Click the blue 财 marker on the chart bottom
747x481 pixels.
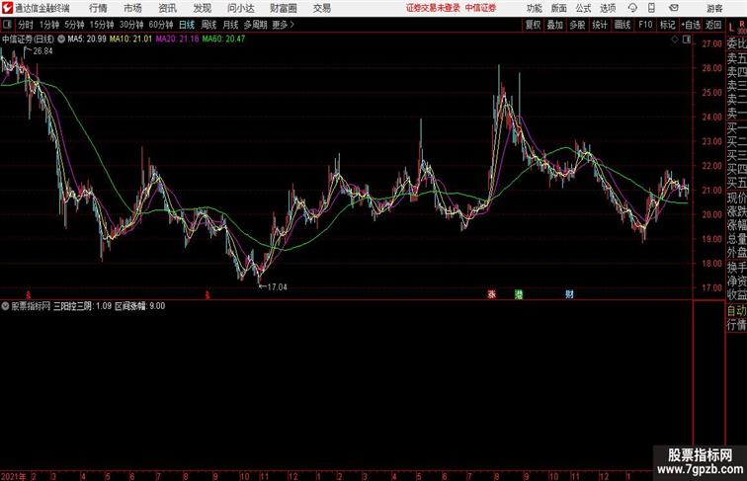[569, 294]
